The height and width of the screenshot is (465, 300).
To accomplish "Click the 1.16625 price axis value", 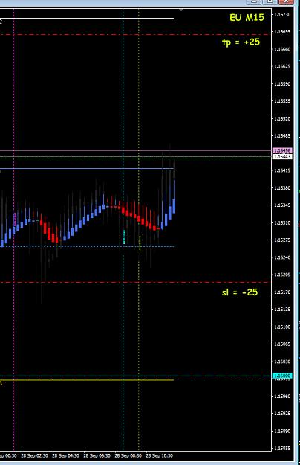I will 282,66.
